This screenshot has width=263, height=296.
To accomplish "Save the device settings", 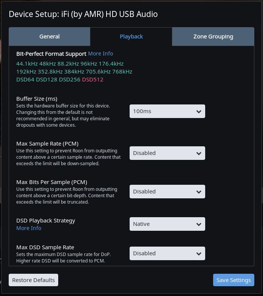I will click(x=234, y=280).
